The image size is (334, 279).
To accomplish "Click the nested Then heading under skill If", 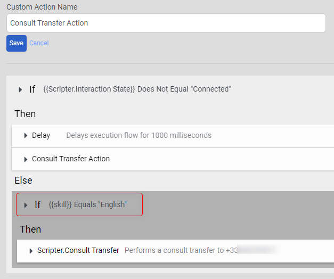I will [30, 229].
